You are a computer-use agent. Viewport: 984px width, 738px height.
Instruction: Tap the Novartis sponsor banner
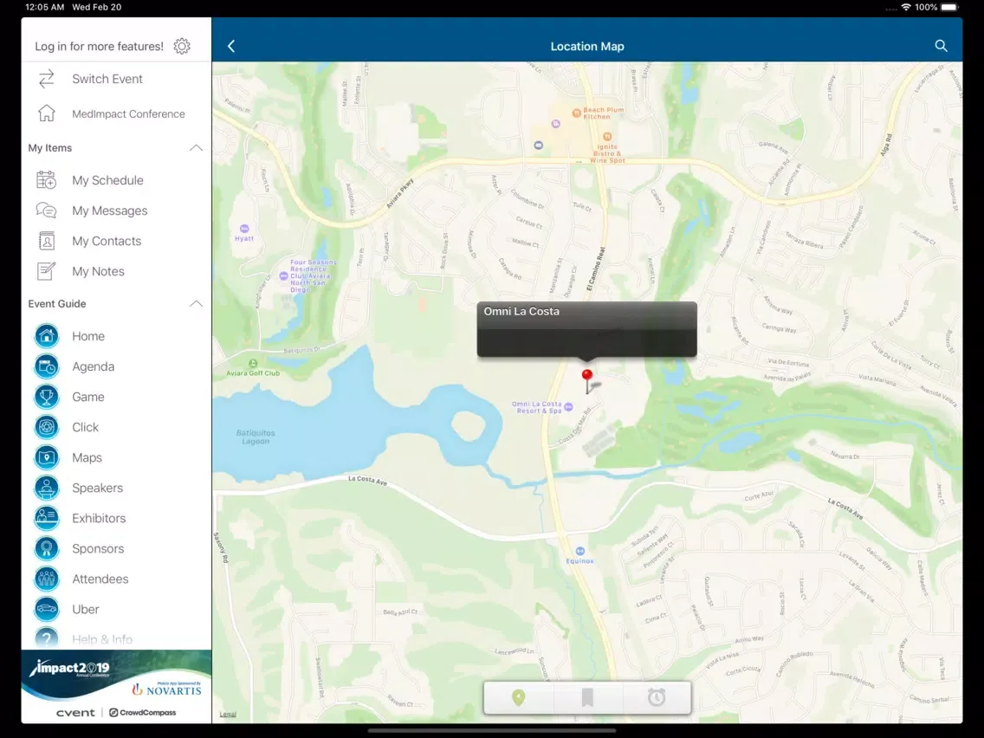[167, 689]
